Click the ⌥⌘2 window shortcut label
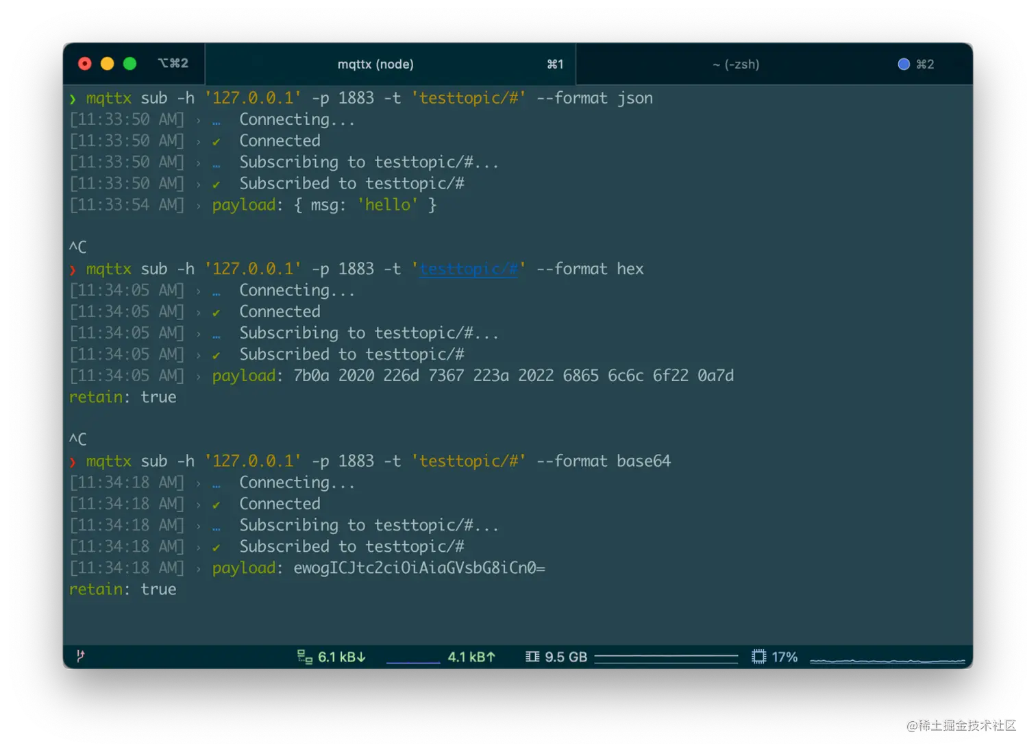 click(x=173, y=63)
